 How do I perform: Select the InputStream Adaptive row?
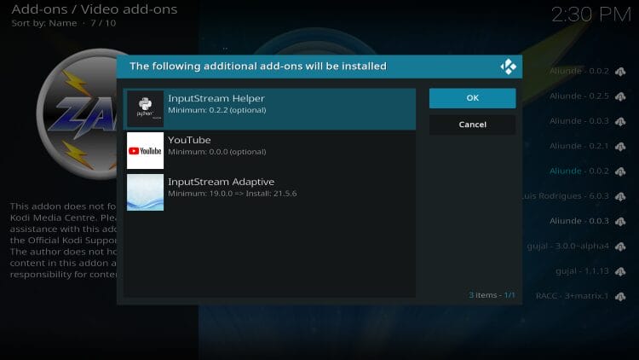pos(270,192)
